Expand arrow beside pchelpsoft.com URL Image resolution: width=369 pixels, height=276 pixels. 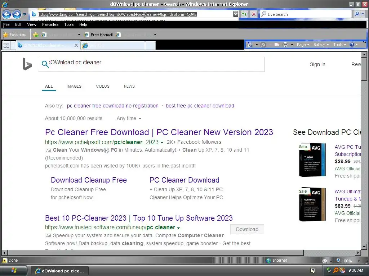click(x=162, y=143)
